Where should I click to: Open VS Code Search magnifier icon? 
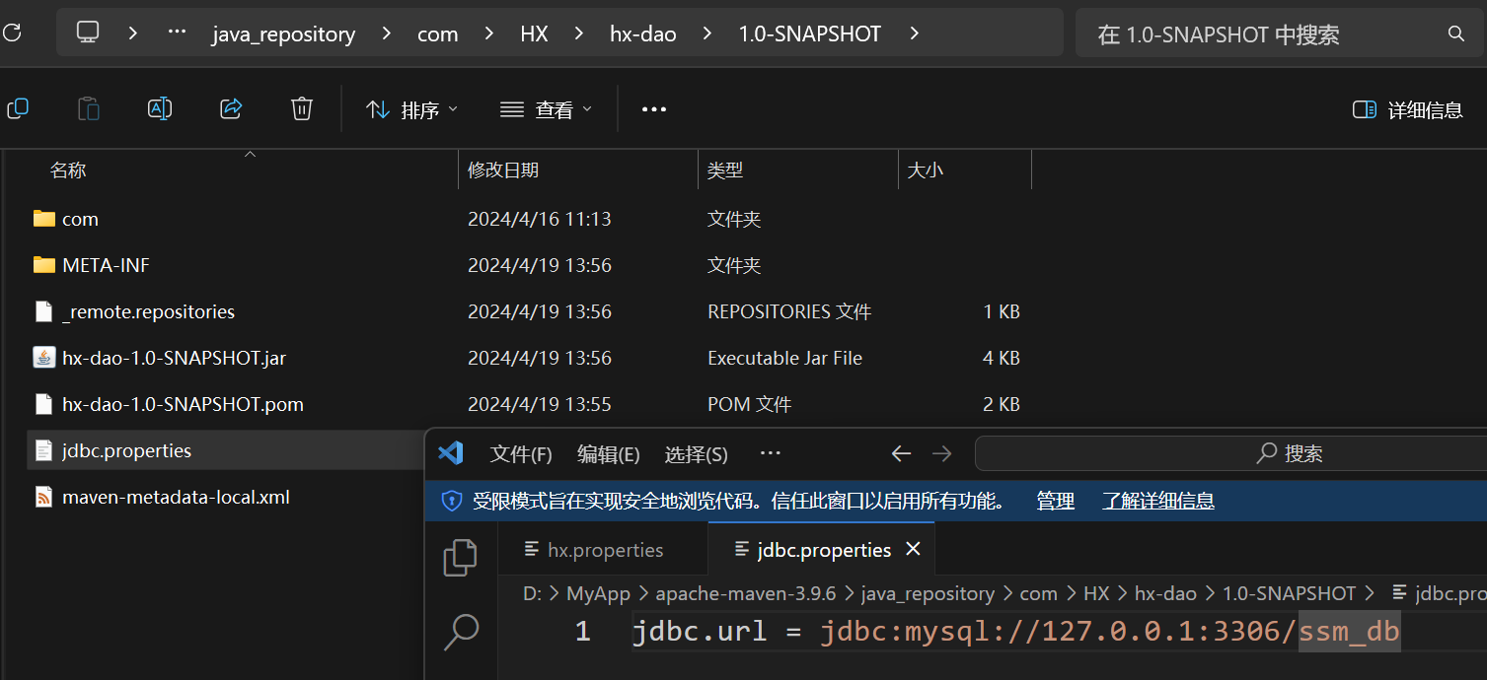[x=461, y=631]
